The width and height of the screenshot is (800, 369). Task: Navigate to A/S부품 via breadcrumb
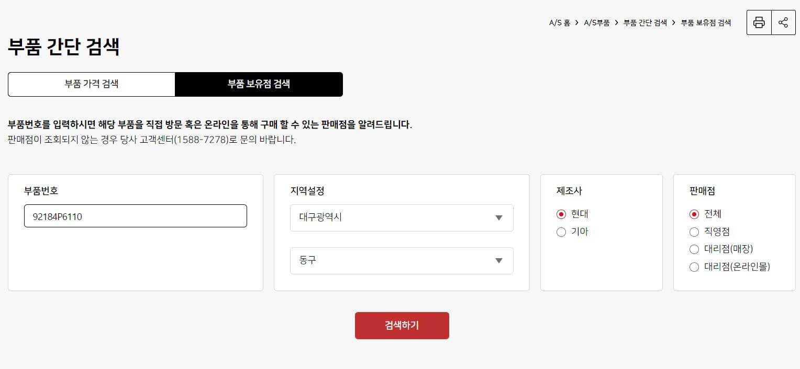coord(597,22)
